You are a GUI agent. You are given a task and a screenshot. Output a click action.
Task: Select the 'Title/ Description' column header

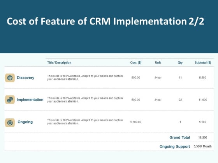pyautogui.click(x=59, y=62)
